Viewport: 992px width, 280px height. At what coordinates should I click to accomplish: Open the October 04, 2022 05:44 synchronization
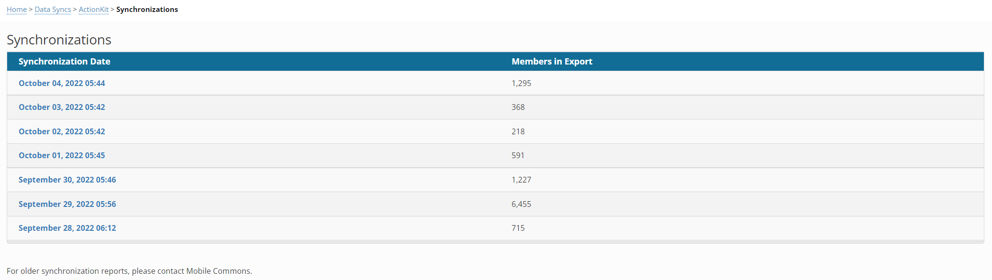pos(62,83)
